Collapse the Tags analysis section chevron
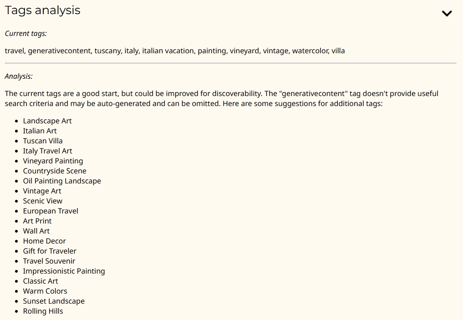 click(x=447, y=13)
